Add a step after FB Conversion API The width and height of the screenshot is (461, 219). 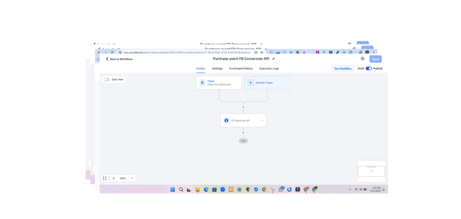[x=243, y=133]
